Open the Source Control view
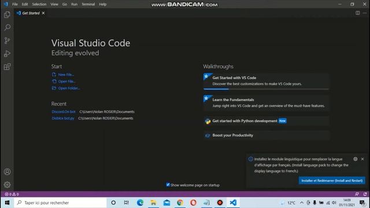Viewport: 370px width, 208px height. pyautogui.click(x=7, y=40)
